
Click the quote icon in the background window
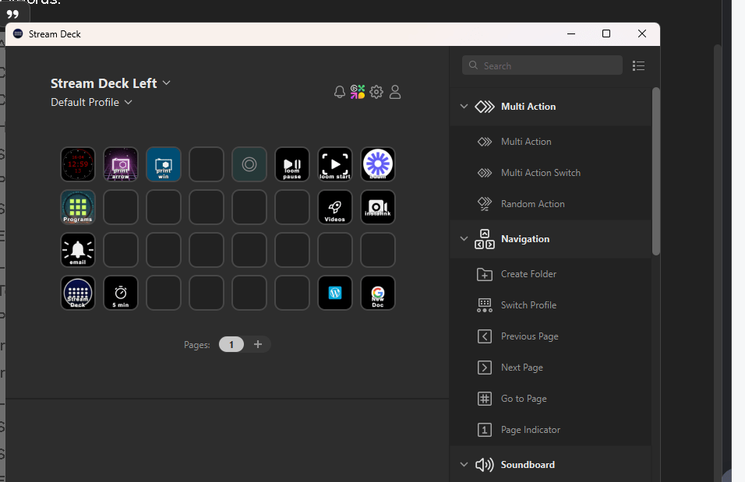click(12, 14)
